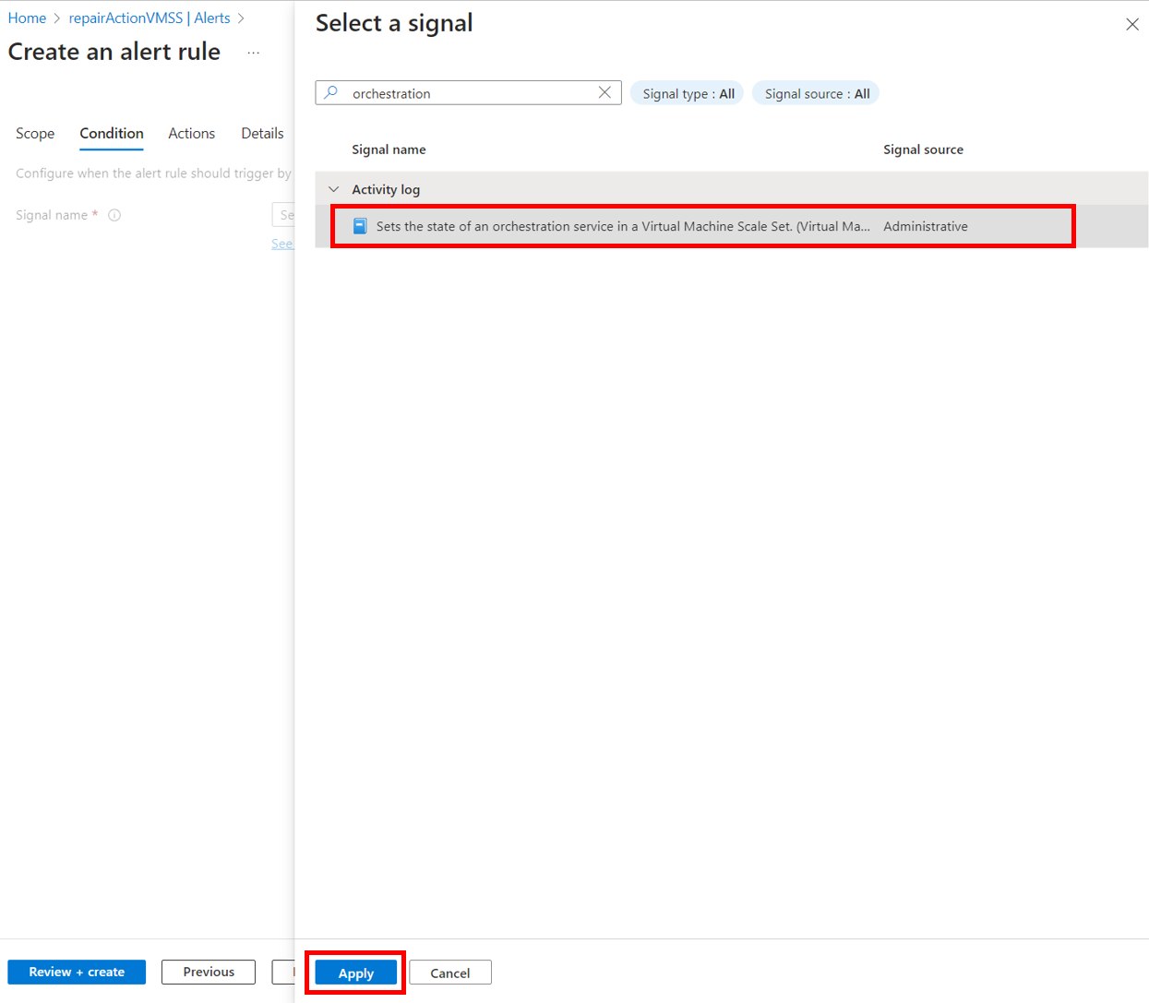Click the Review + create button
The height and width of the screenshot is (1003, 1149).
coord(77,972)
